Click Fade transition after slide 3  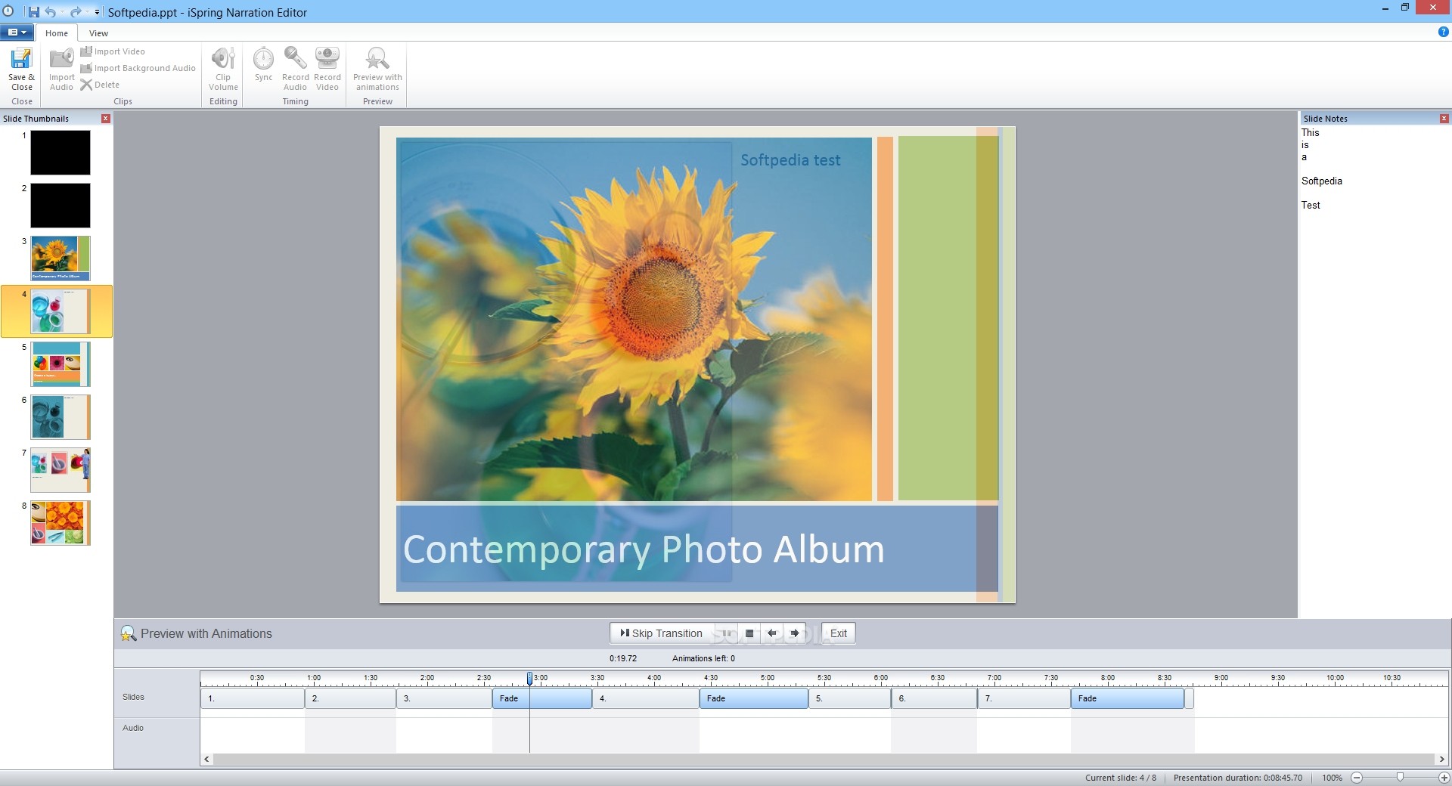coord(542,698)
